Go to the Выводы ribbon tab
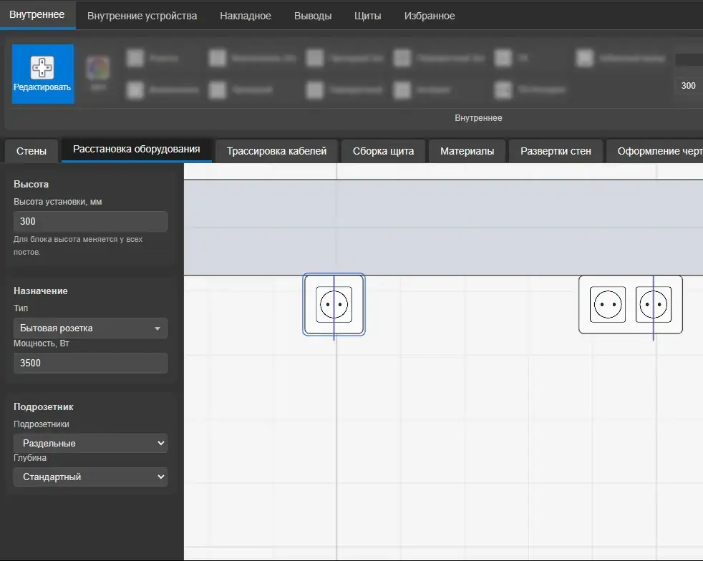 click(x=313, y=16)
